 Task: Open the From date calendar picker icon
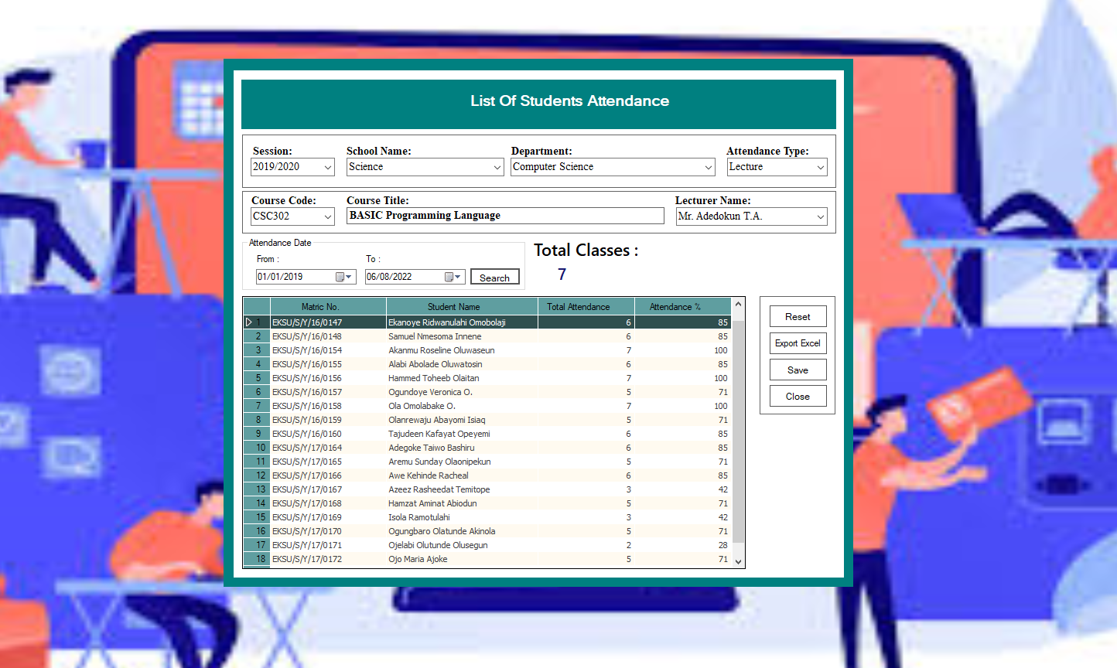[338, 276]
